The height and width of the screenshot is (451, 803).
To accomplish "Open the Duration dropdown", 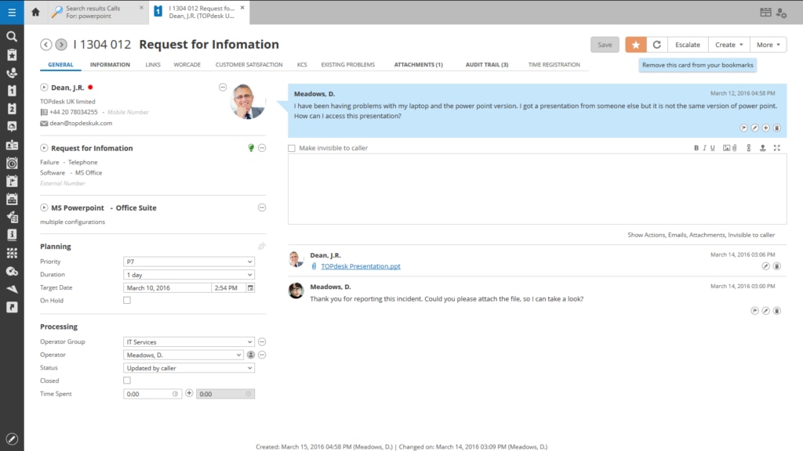I will [x=188, y=275].
